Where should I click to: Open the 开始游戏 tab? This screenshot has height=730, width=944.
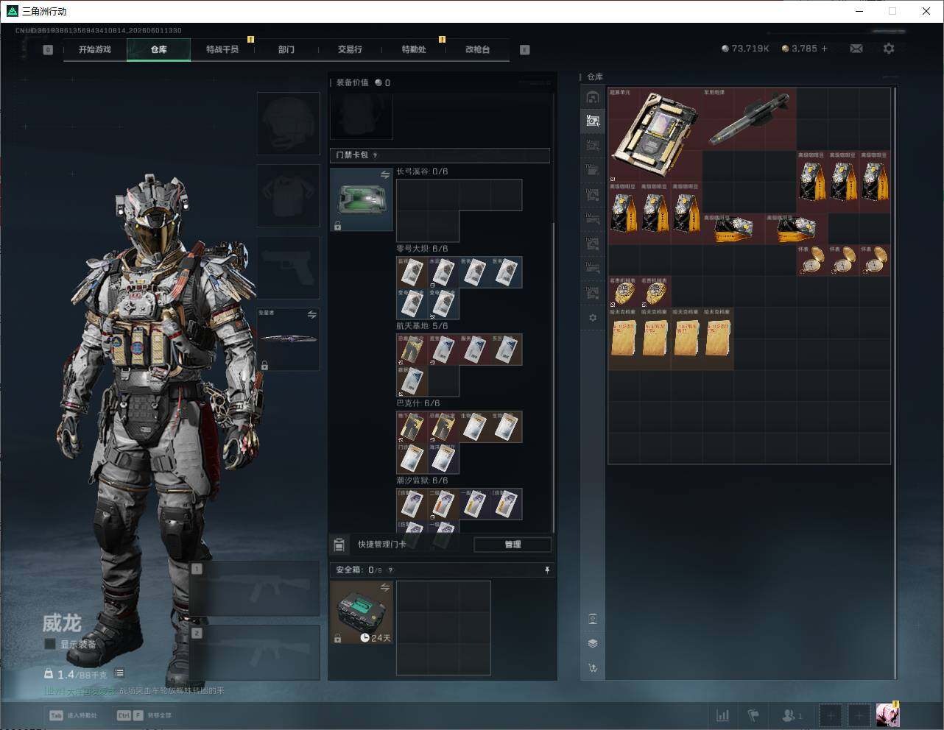[x=95, y=49]
